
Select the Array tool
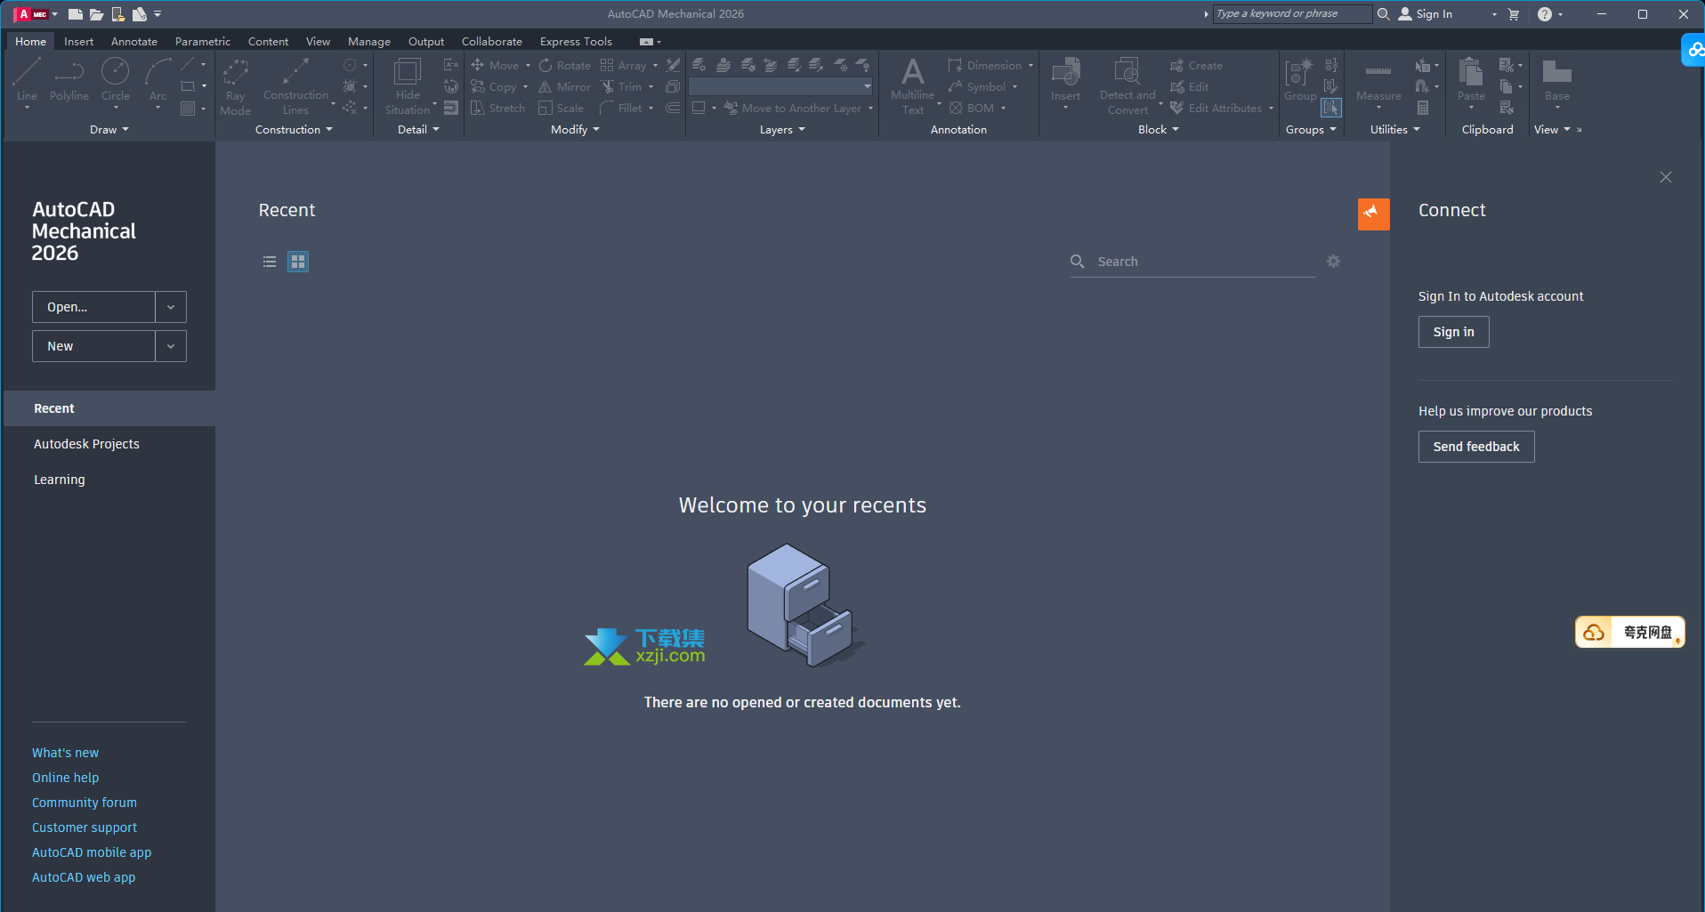click(623, 65)
